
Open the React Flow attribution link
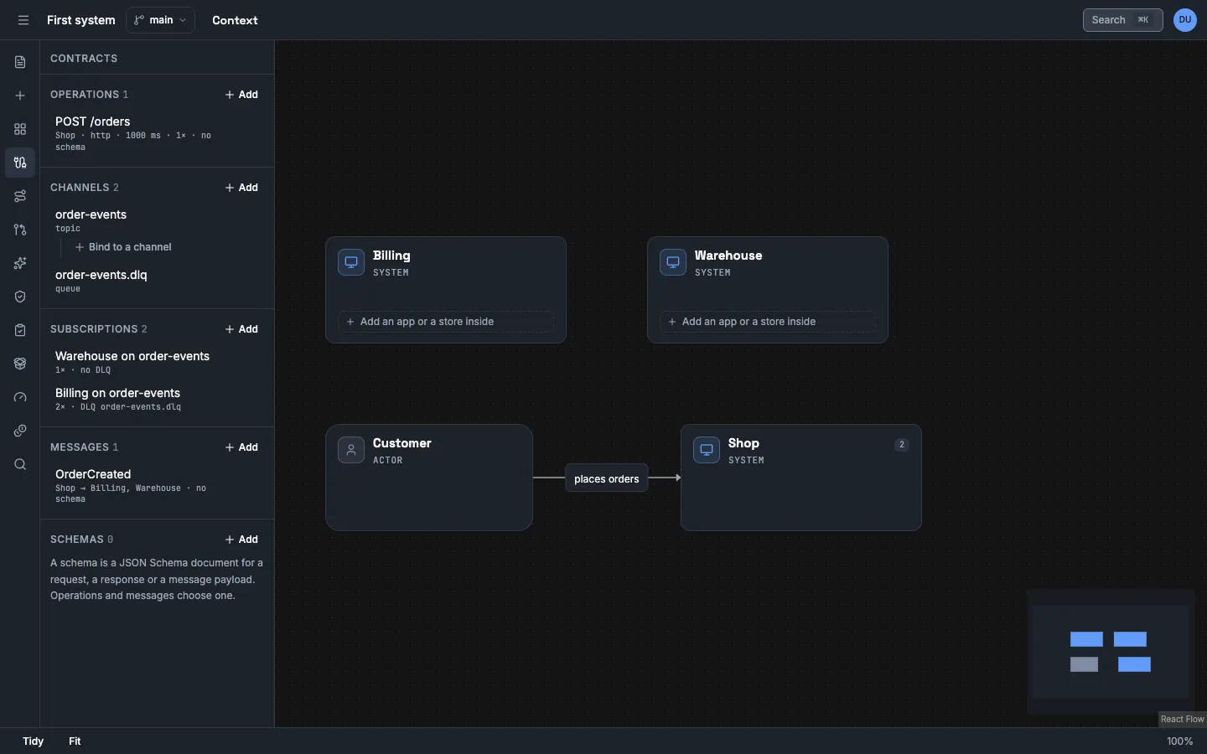(1182, 719)
